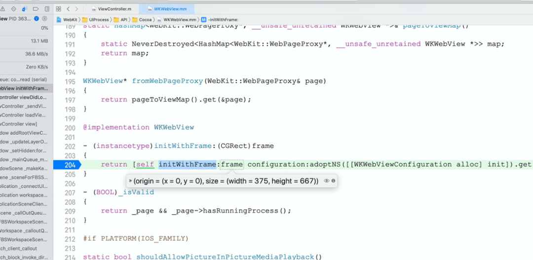The image size is (533, 260).
Task: Click 'hasRunningProcess()' on line 209
Action: click(x=245, y=211)
